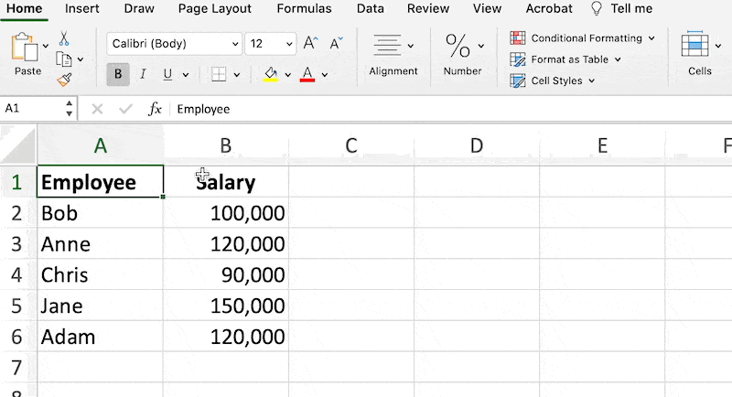Click the Copy icon
732x397 pixels.
coord(63,59)
